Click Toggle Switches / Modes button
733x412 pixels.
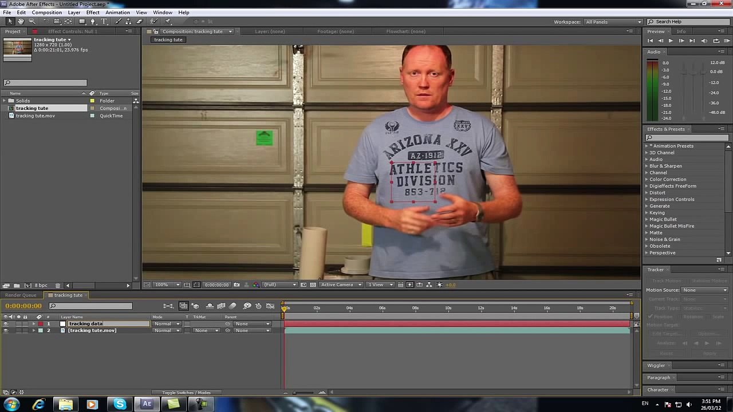tap(186, 393)
